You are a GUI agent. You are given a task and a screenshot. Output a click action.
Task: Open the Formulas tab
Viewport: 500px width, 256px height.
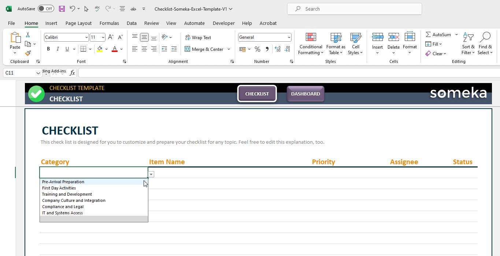point(109,23)
